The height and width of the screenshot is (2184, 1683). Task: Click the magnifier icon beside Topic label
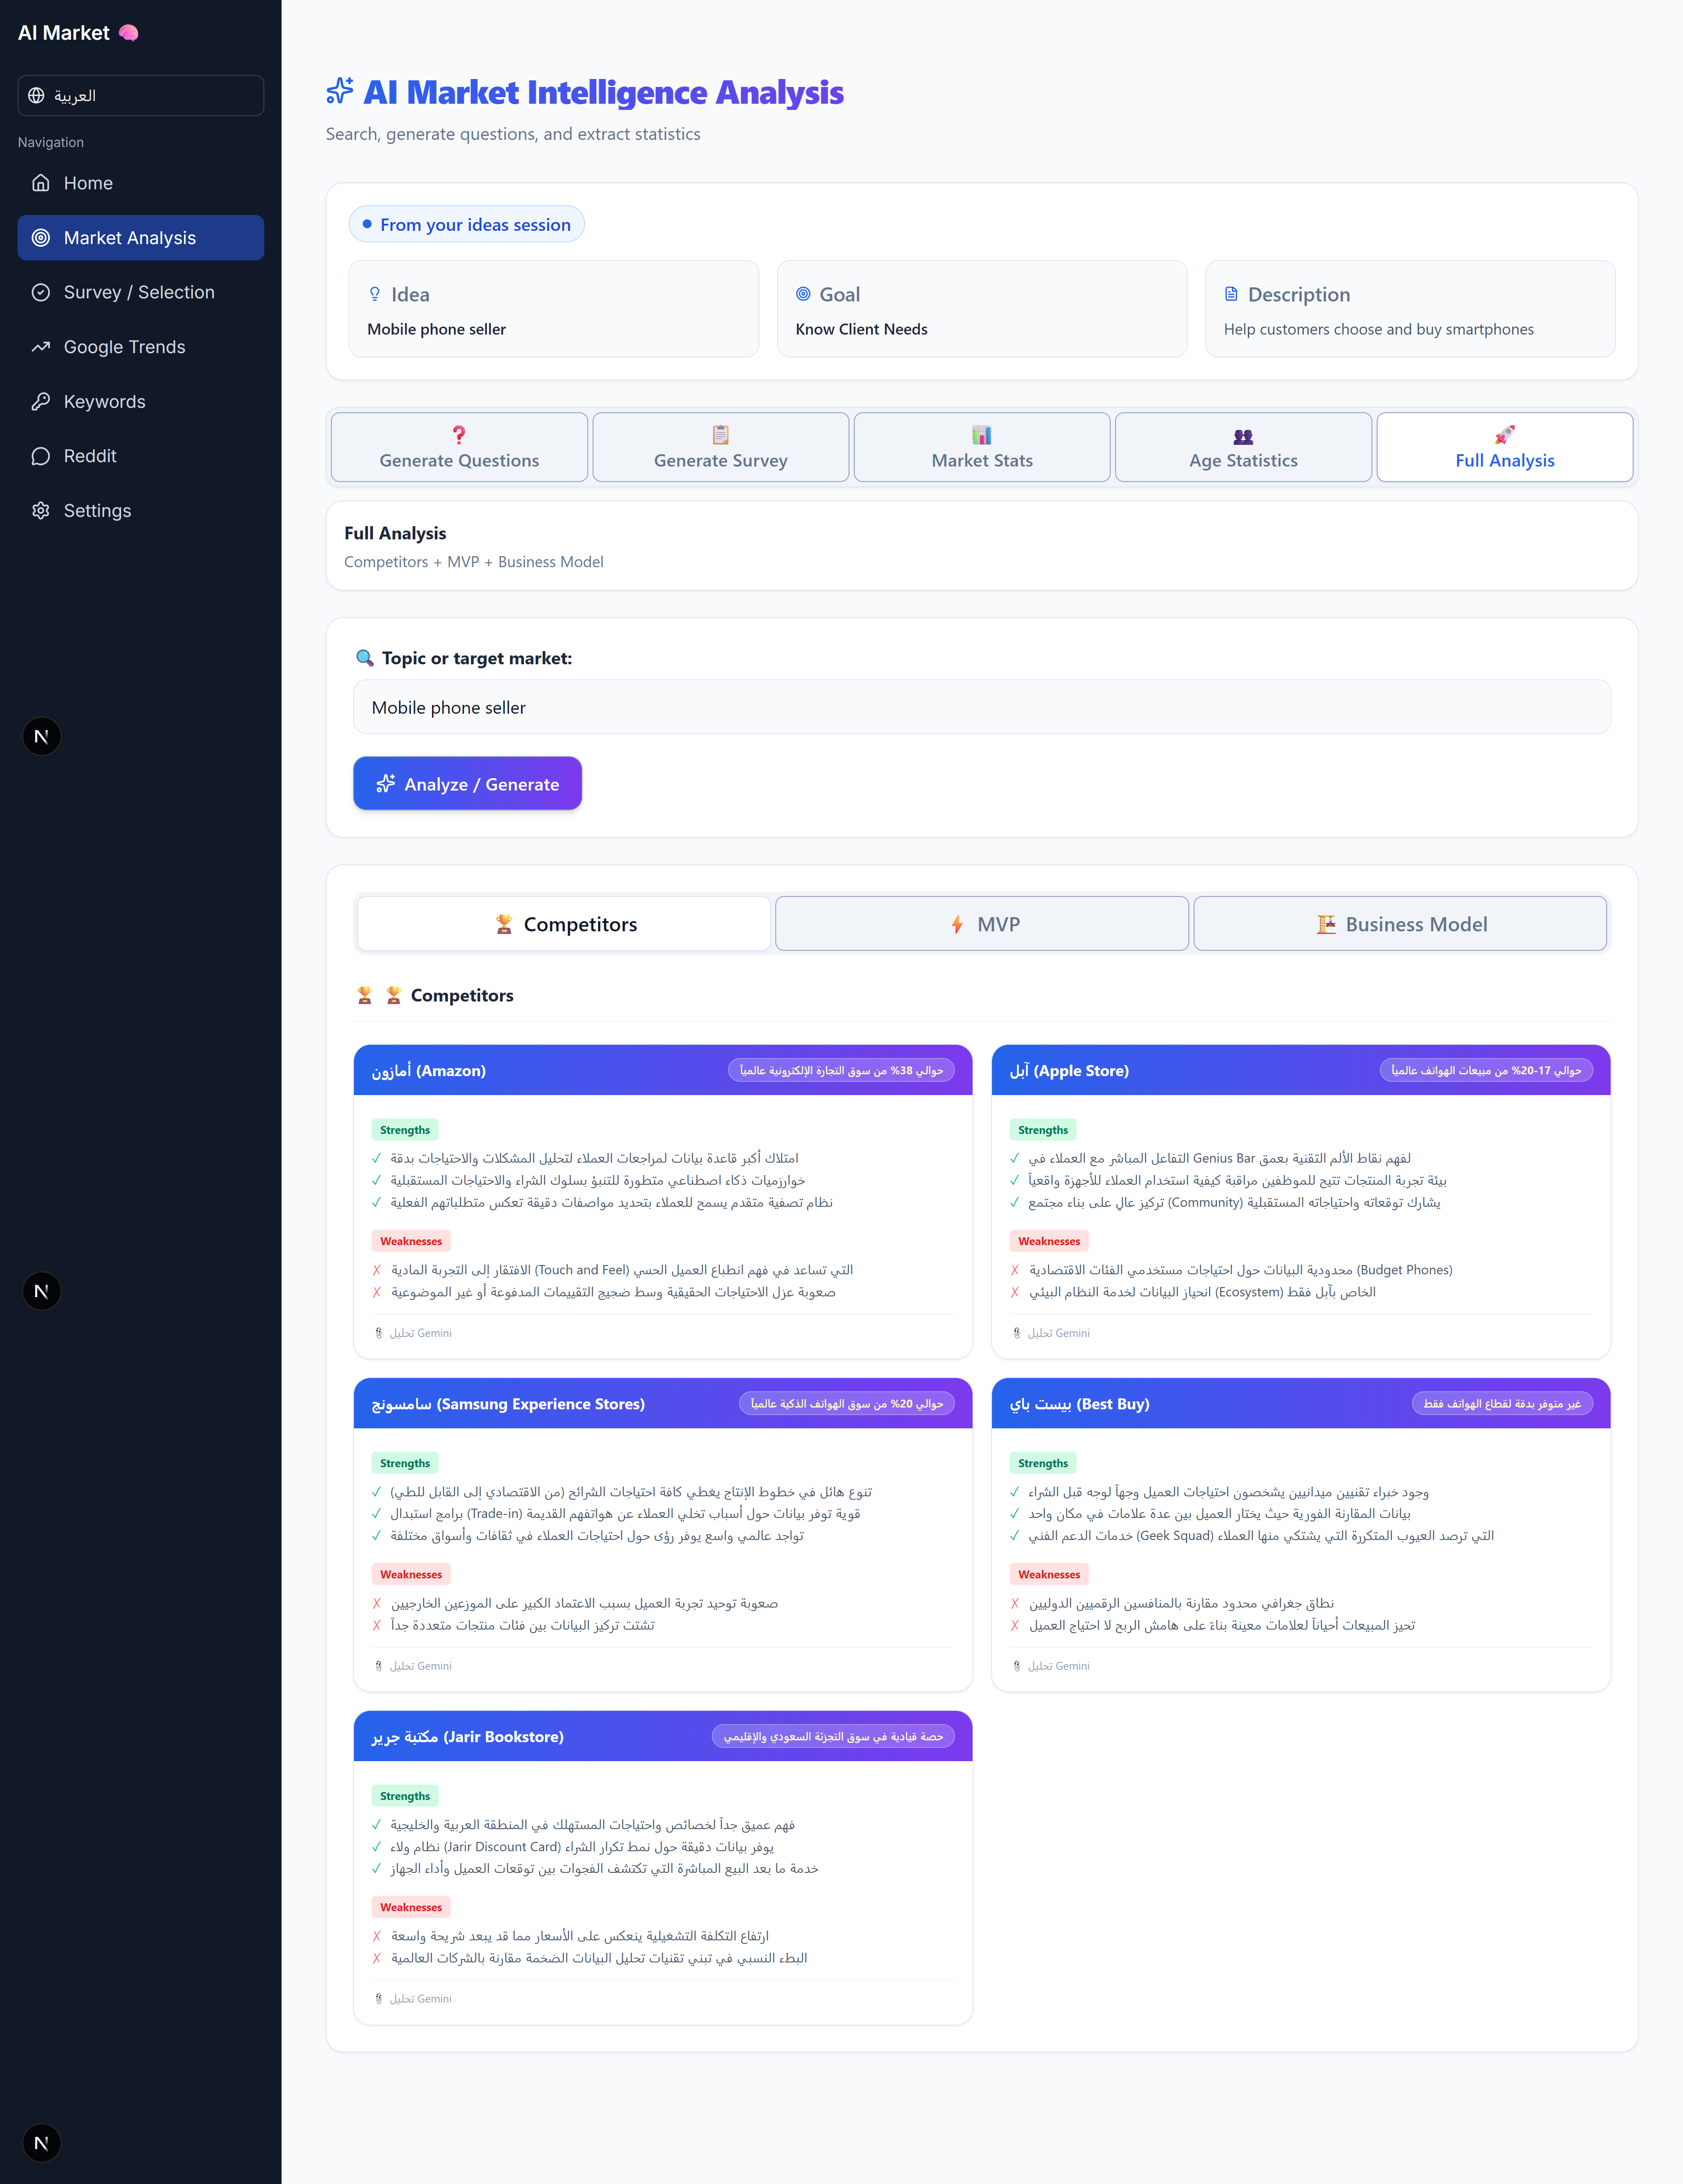[x=365, y=658]
